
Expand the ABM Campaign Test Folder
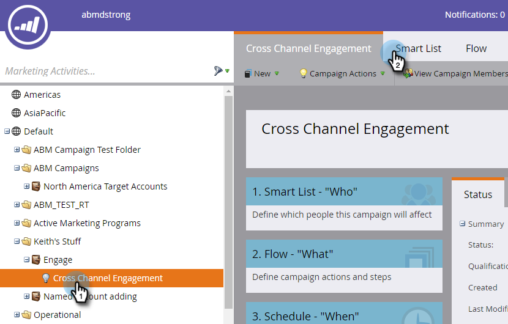(x=17, y=150)
